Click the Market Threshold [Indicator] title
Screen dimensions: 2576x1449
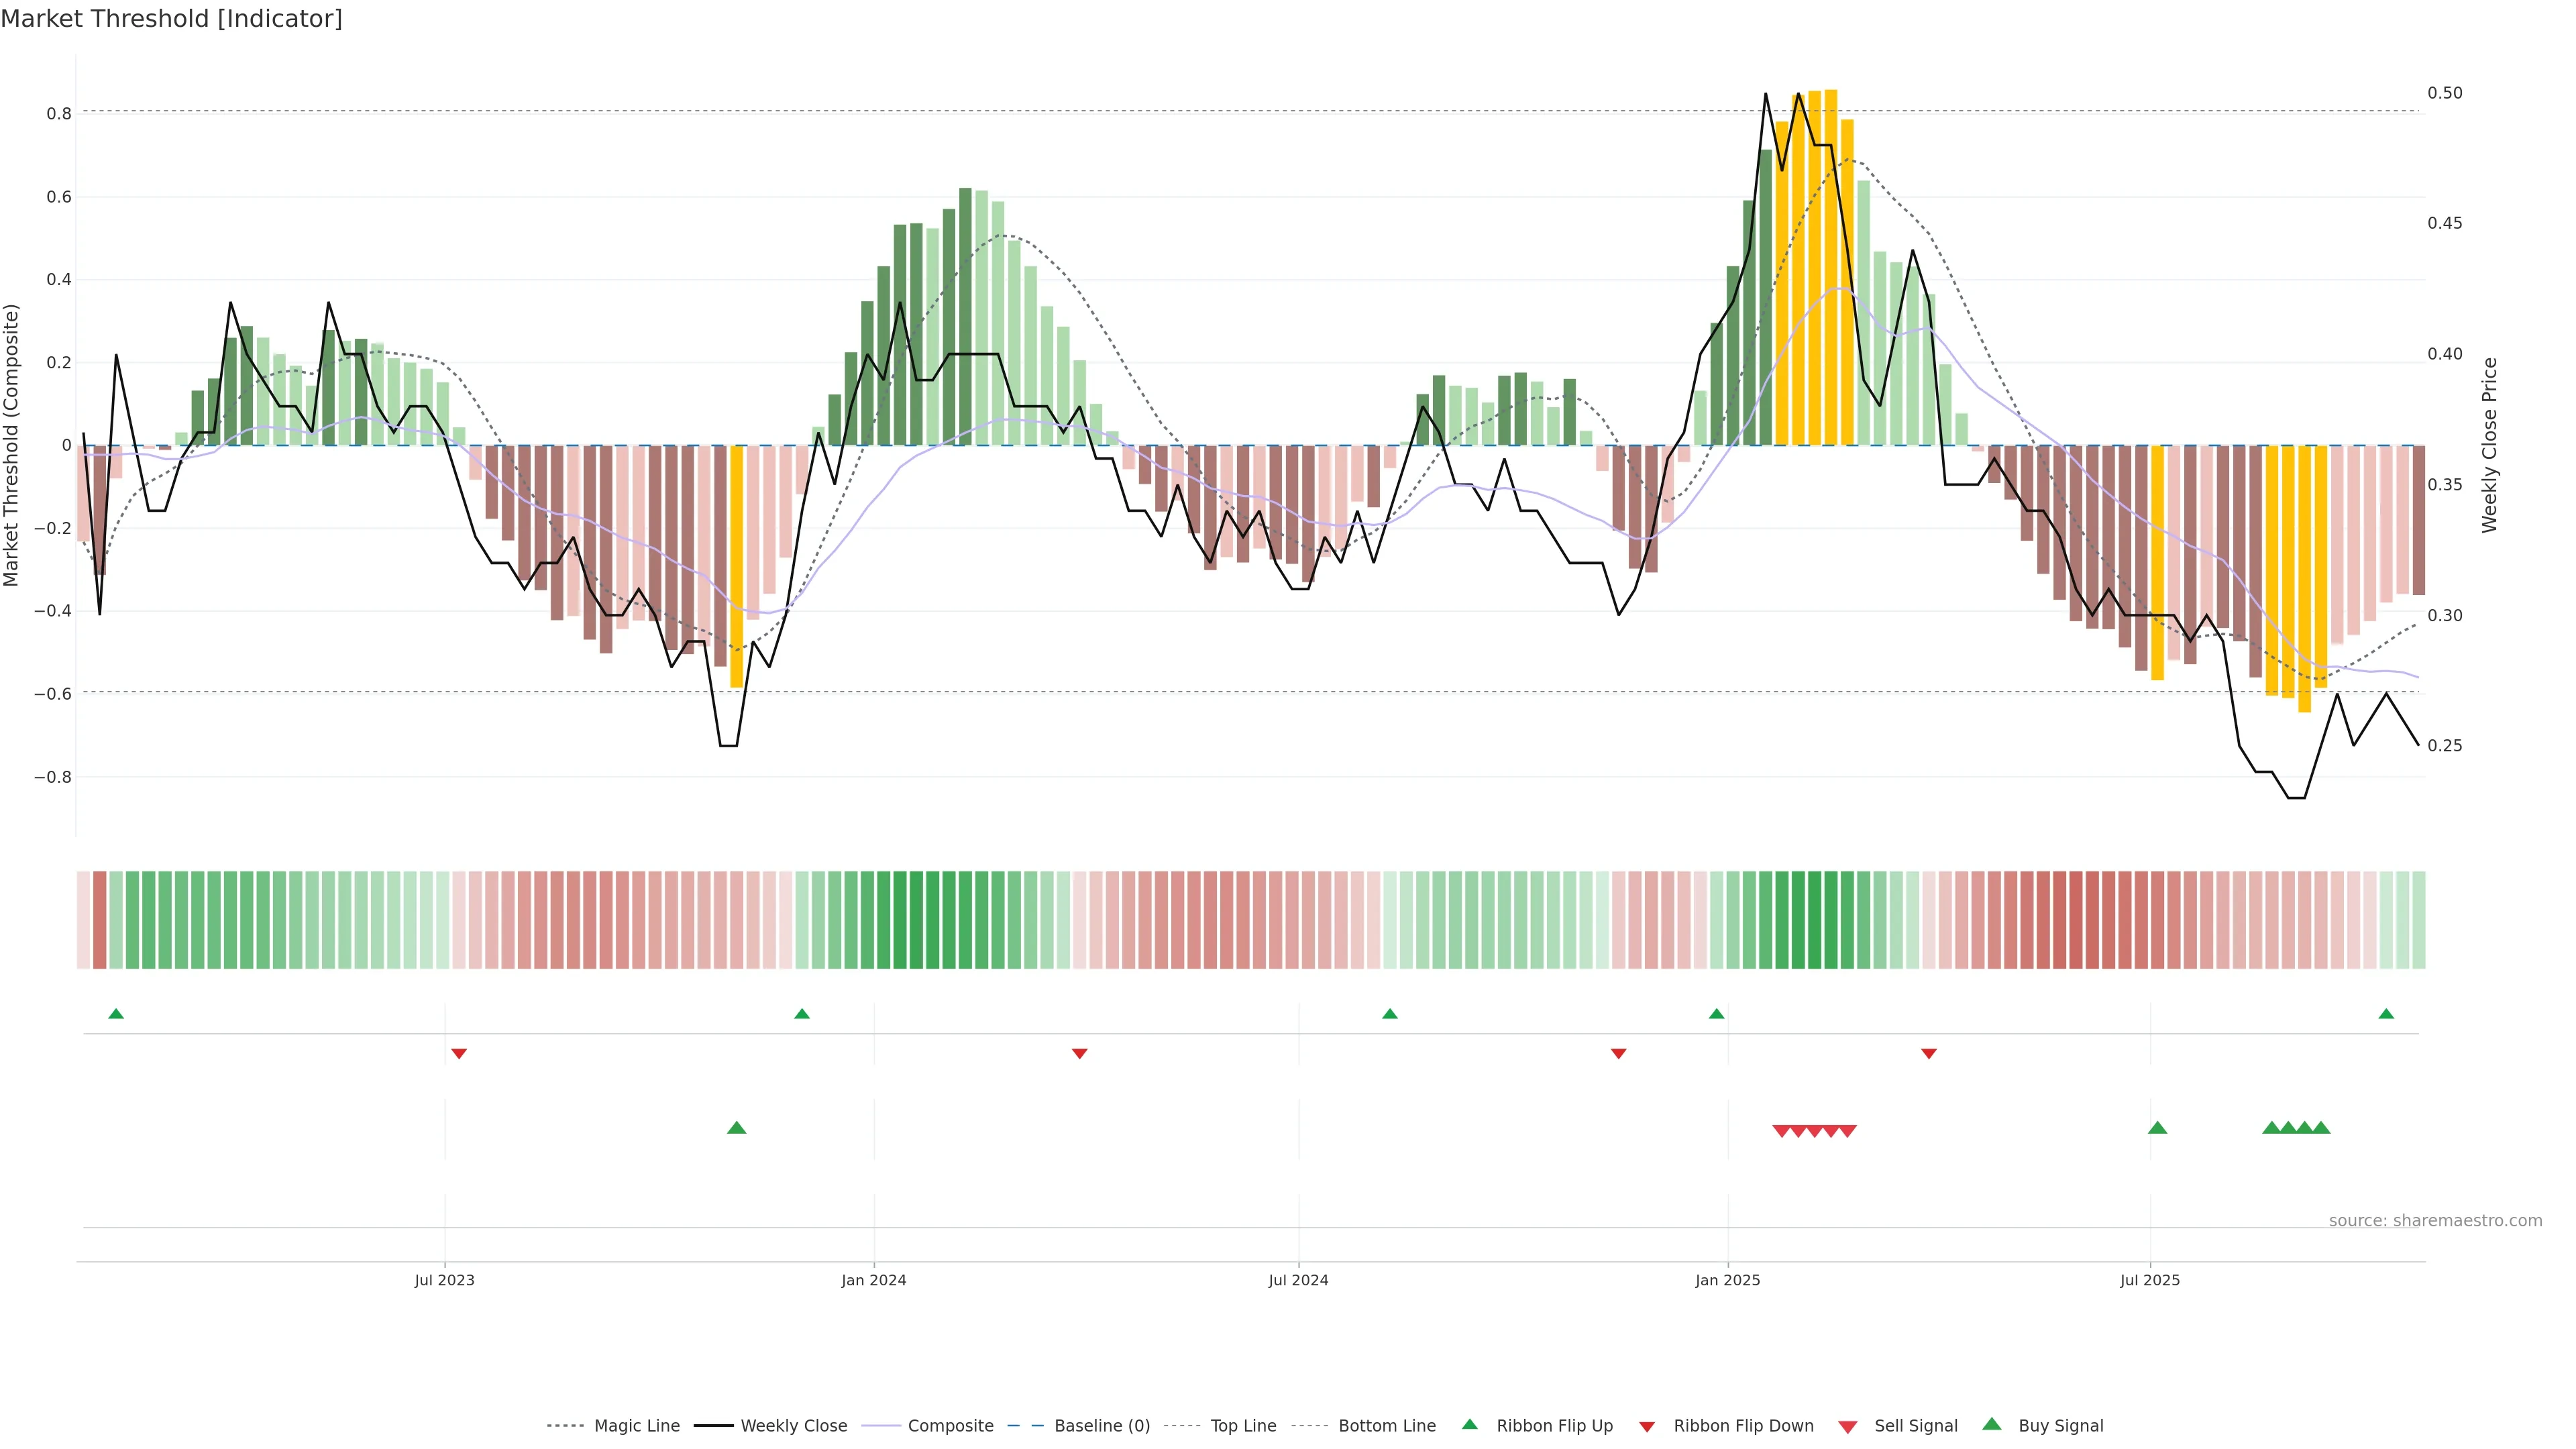pyautogui.click(x=171, y=19)
